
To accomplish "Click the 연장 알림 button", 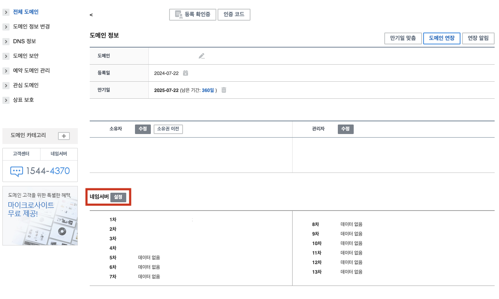I will pyautogui.click(x=478, y=38).
